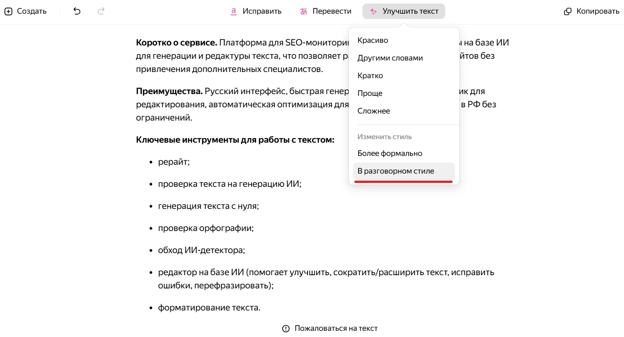Click the redo arrow icon
Image resolution: width=624 pixels, height=337 pixels.
pyautogui.click(x=101, y=11)
